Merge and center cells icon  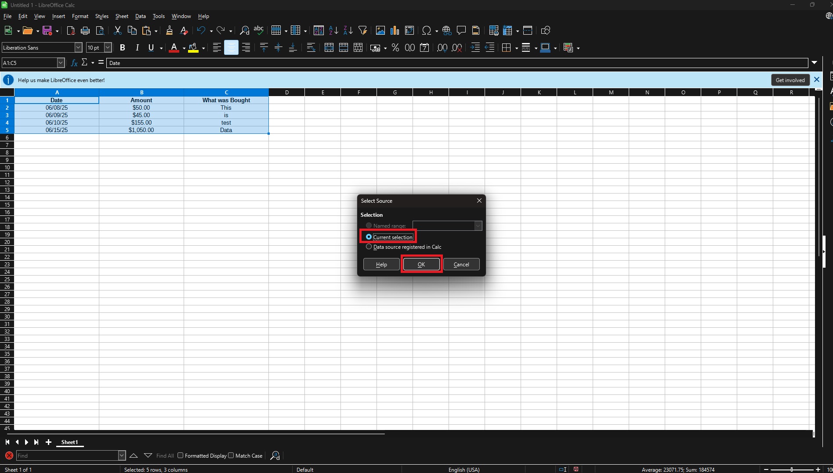pyautogui.click(x=329, y=48)
